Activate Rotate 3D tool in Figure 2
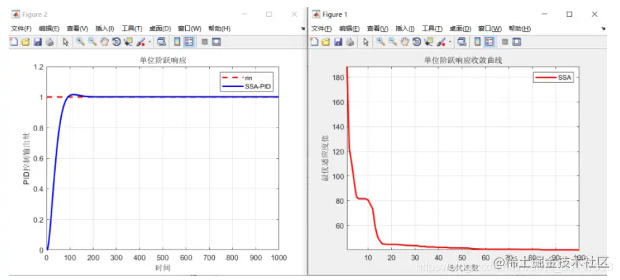The height and width of the screenshot is (280, 620). (116, 41)
